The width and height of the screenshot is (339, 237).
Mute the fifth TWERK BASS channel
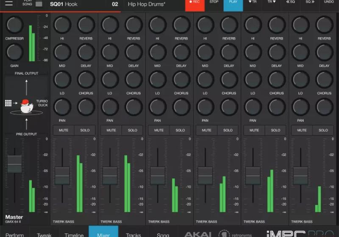click(254, 130)
